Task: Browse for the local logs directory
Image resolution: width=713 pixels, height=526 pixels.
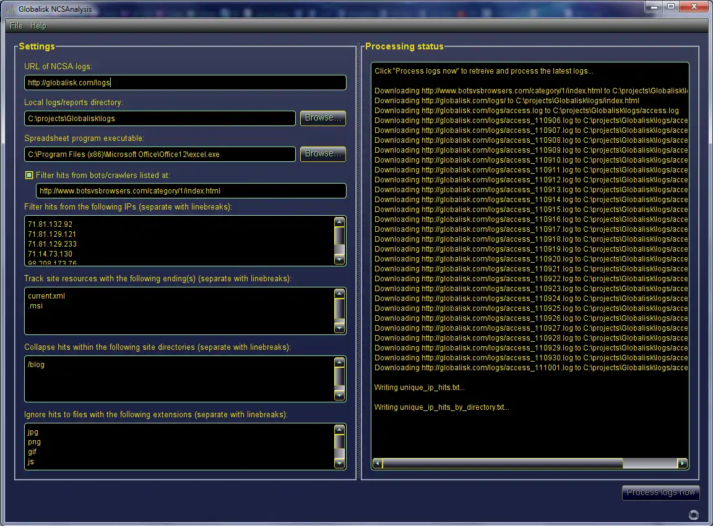Action: (x=323, y=118)
